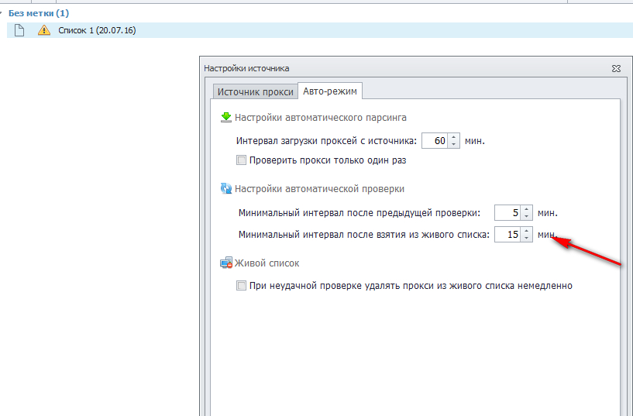Collapse the Без метки (1) group
The width and height of the screenshot is (633, 416).
pos(2,13)
